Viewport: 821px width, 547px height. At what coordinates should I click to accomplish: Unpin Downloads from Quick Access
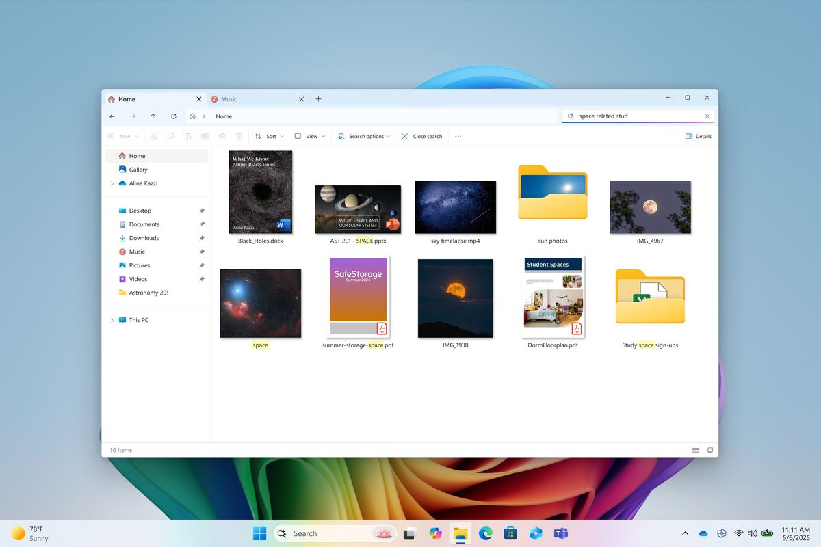click(202, 238)
